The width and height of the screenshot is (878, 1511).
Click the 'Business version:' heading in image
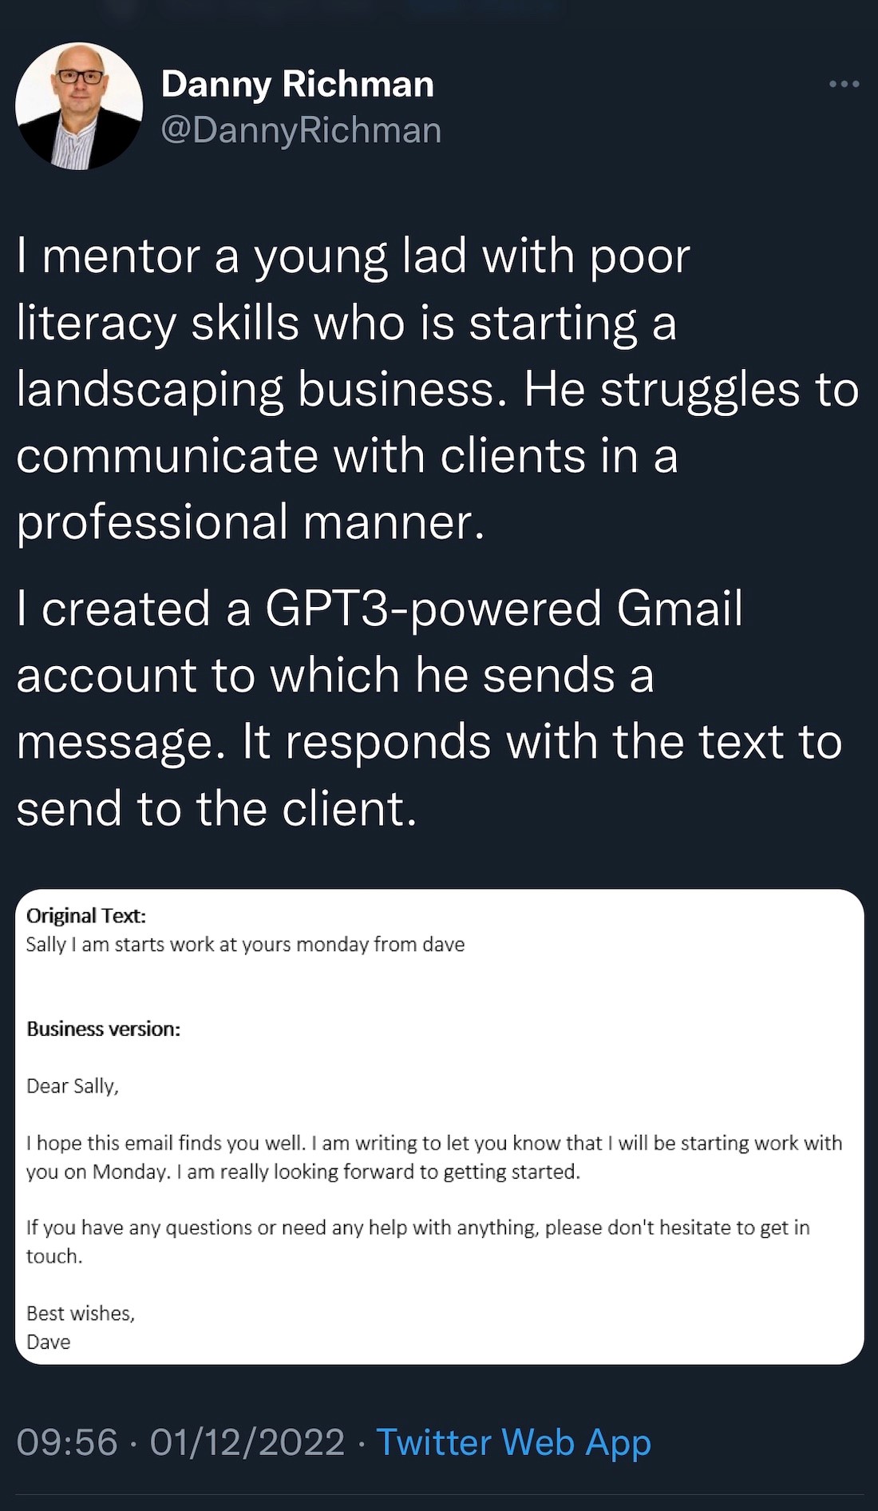pyautogui.click(x=104, y=1029)
